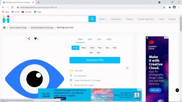Open author Jeremiah's profile link
This screenshot has width=182, height=102.
pyautogui.click(x=78, y=71)
